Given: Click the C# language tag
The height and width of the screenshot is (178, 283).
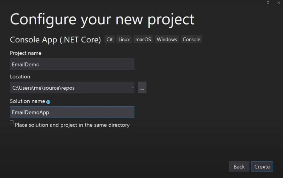Looking at the screenshot, I should (110, 39).
